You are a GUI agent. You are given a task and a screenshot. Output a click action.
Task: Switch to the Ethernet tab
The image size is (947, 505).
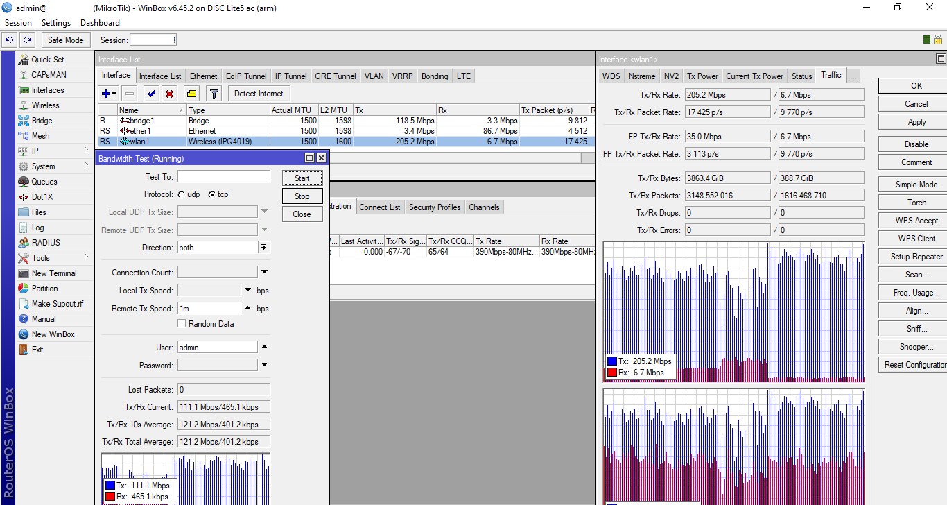(204, 76)
